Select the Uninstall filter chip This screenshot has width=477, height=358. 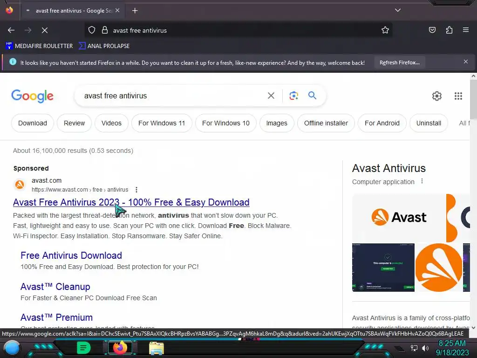tap(429, 123)
